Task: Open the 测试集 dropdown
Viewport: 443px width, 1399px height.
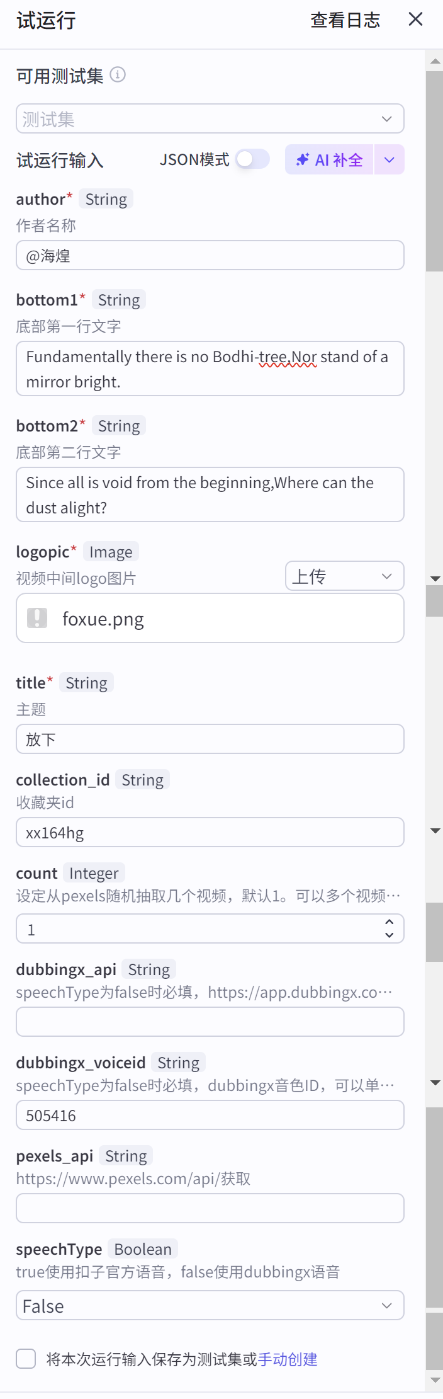Action: click(x=210, y=119)
